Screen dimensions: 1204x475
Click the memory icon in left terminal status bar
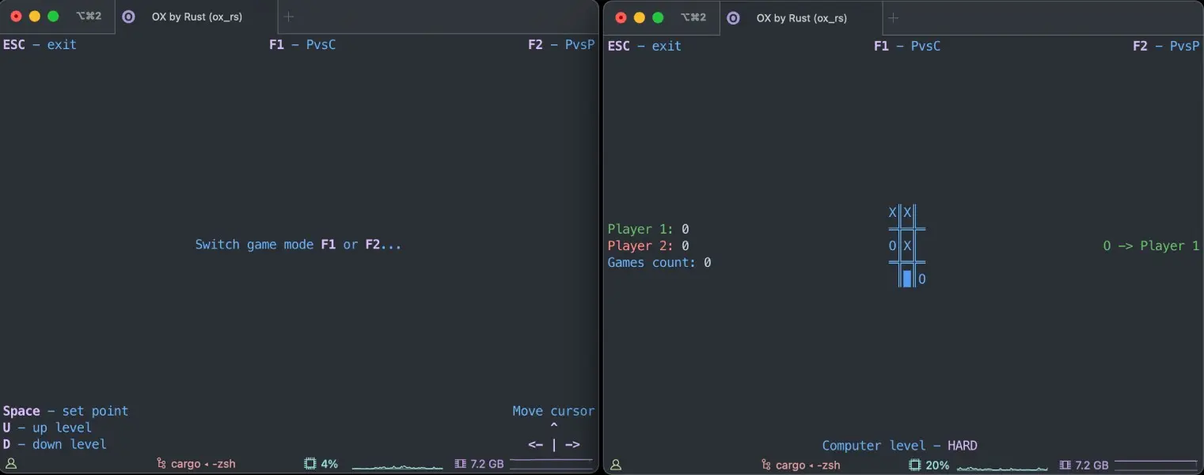coord(461,464)
